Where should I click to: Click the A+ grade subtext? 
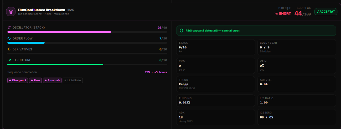[180, 51]
